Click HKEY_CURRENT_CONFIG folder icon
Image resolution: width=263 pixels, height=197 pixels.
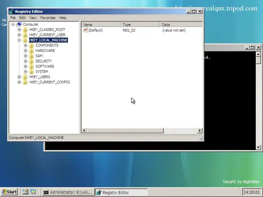tap(25, 82)
